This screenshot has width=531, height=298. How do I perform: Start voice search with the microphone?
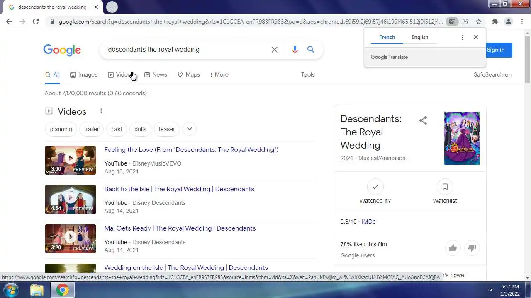[295, 50]
